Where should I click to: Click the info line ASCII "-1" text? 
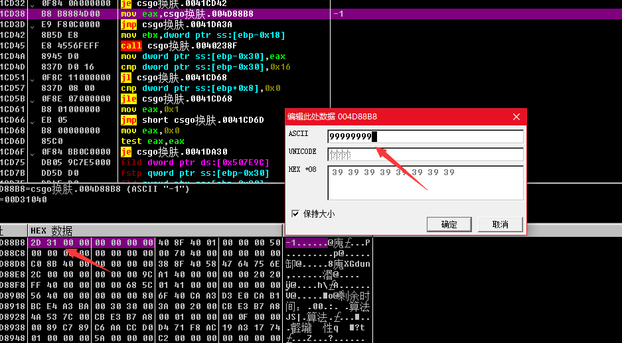158,188
